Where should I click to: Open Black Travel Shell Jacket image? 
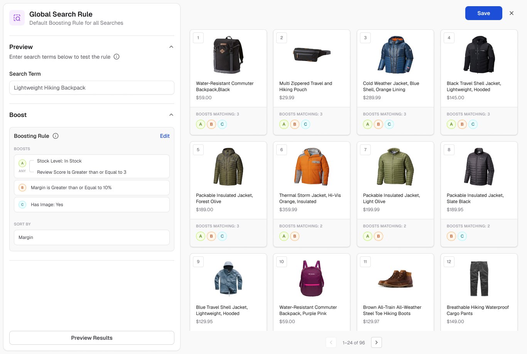point(479,55)
